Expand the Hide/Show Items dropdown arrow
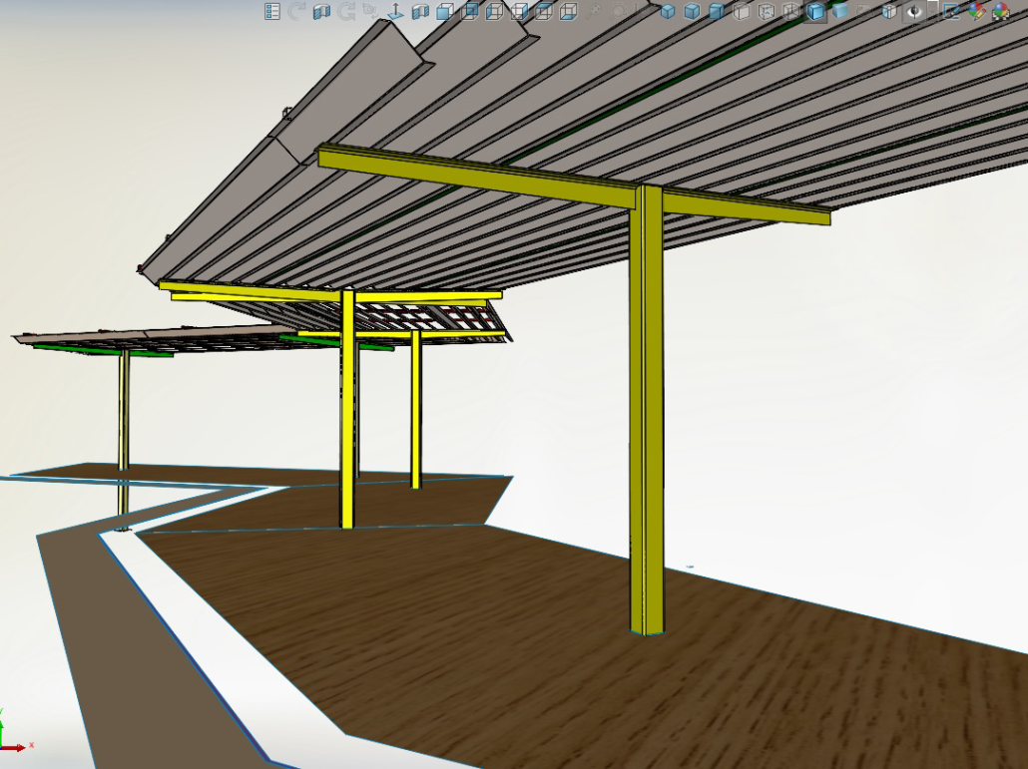The image size is (1028, 769). point(933,11)
